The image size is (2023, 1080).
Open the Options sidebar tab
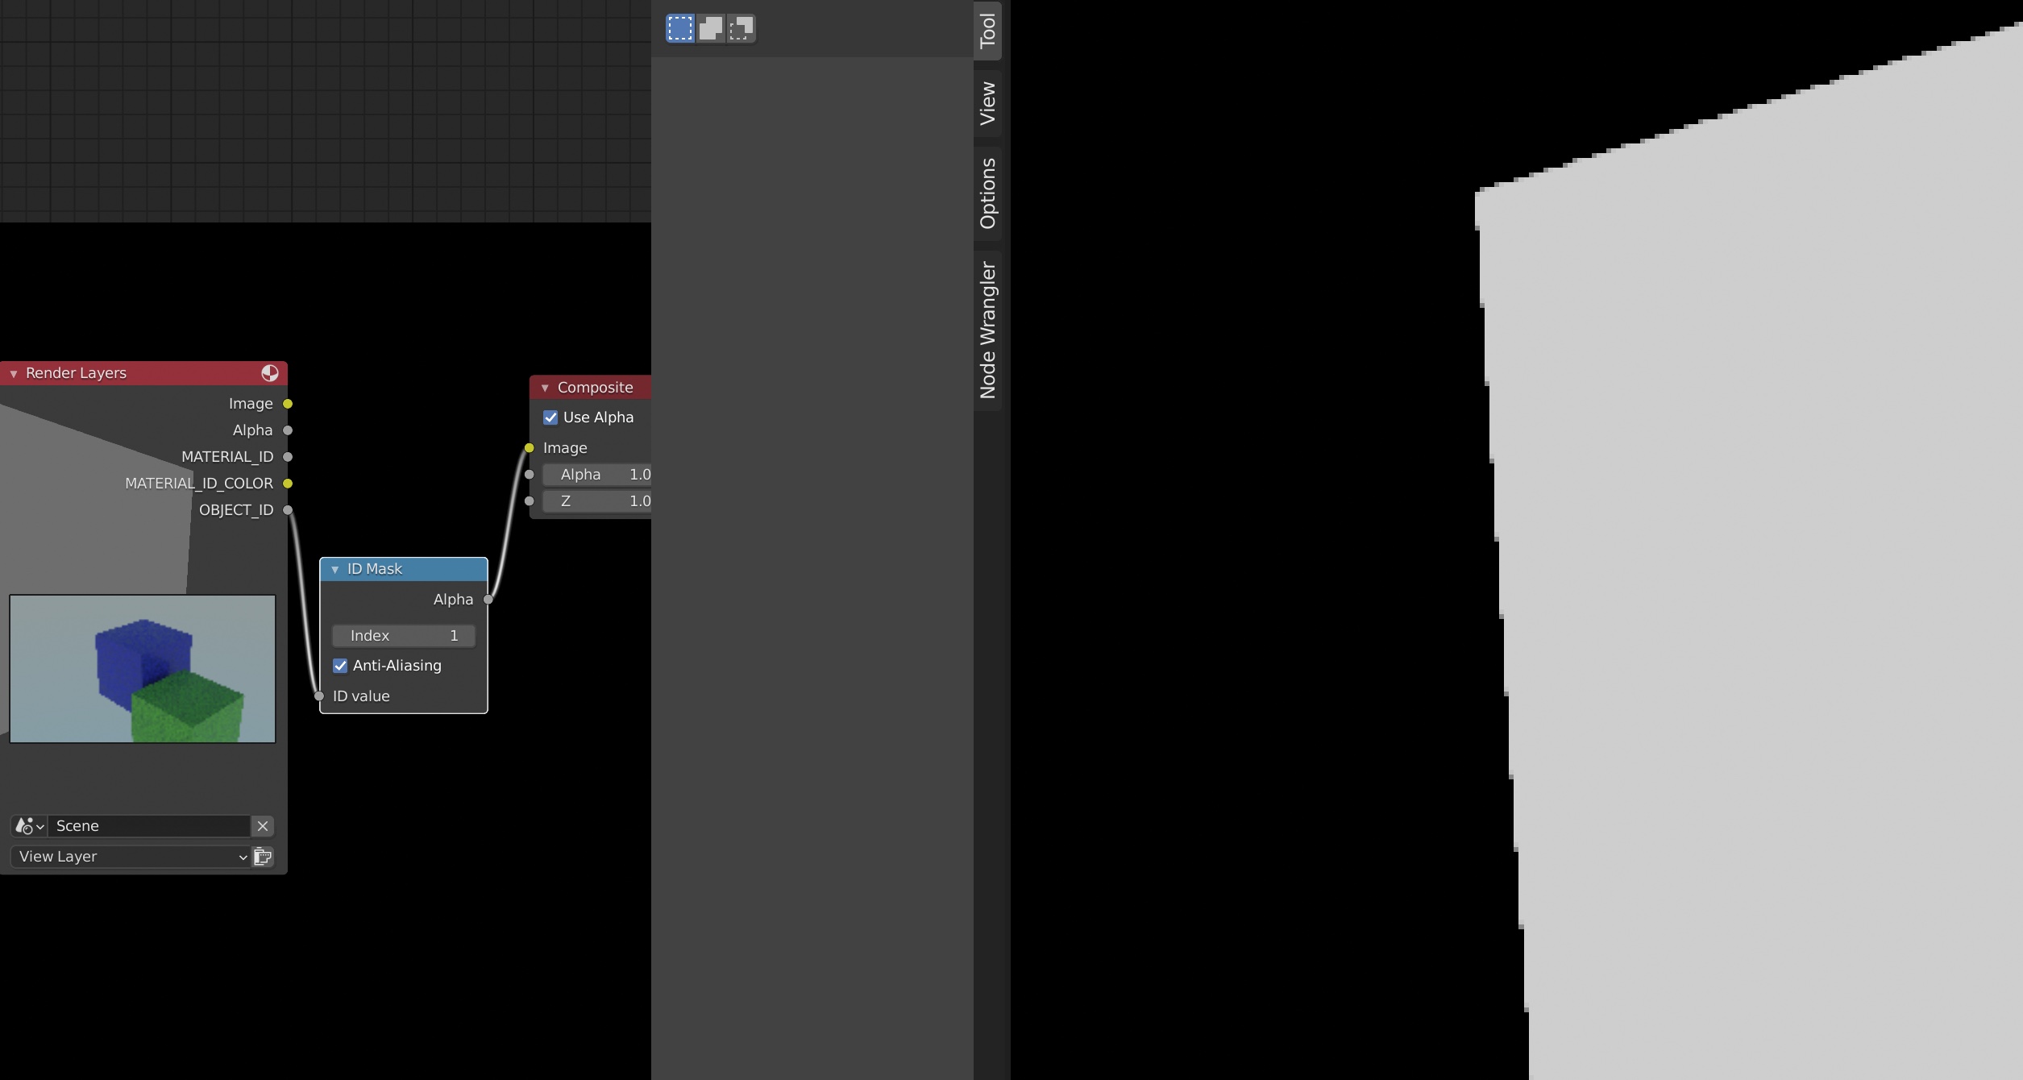coord(987,193)
